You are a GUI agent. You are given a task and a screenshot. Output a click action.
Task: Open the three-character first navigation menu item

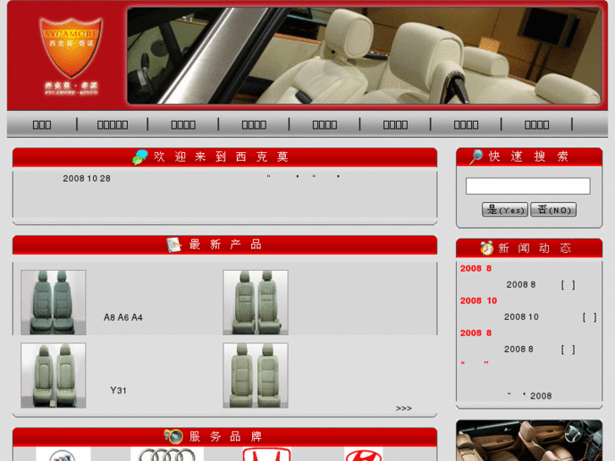pyautogui.click(x=41, y=124)
